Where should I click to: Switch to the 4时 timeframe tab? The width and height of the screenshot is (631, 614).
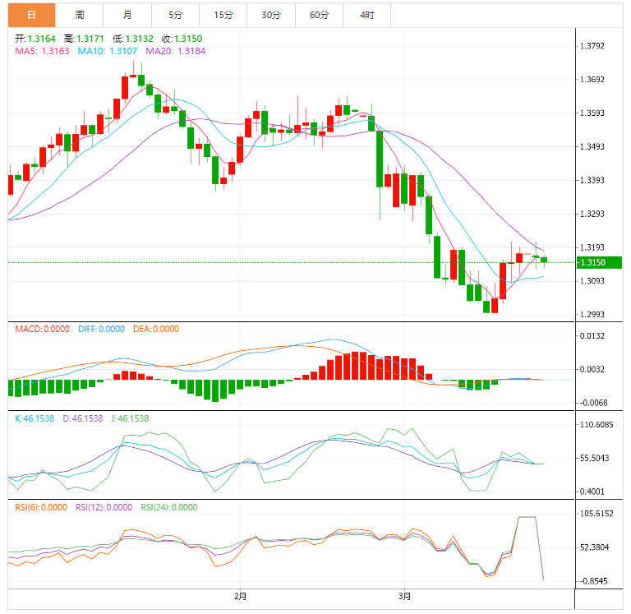[367, 15]
